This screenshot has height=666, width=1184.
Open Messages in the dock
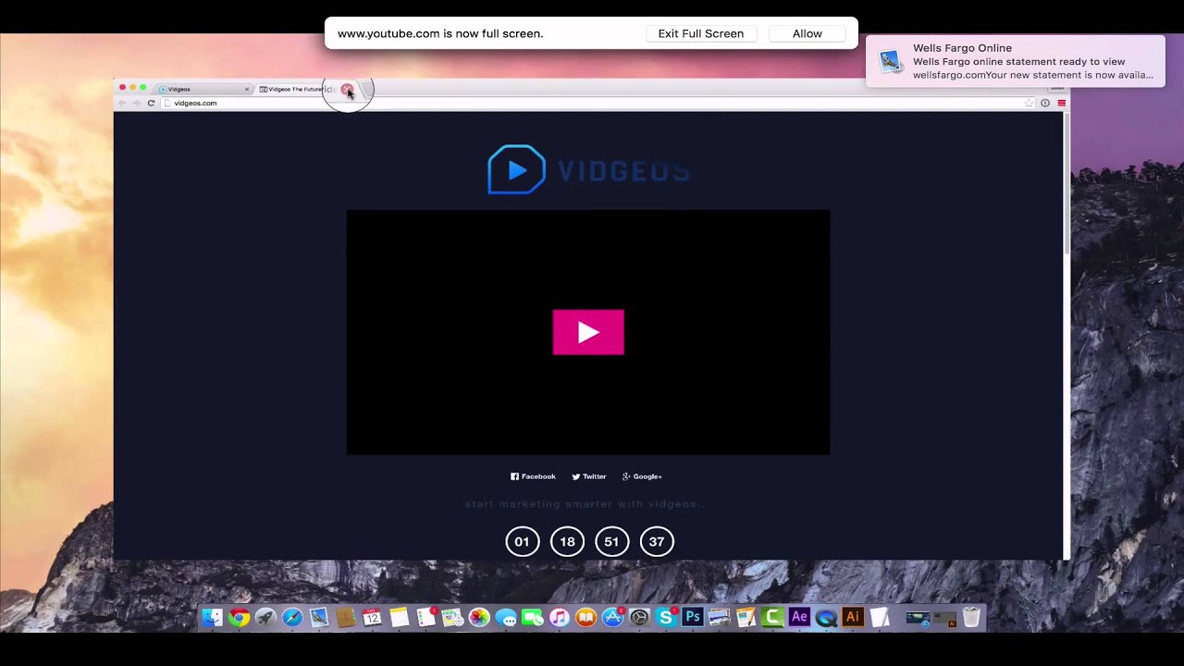pos(506,618)
